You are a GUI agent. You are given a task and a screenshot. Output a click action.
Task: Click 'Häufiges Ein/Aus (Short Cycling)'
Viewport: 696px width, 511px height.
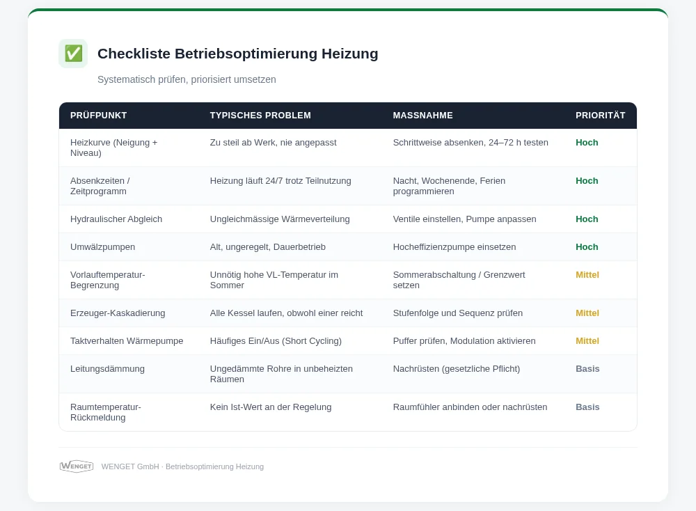276,341
